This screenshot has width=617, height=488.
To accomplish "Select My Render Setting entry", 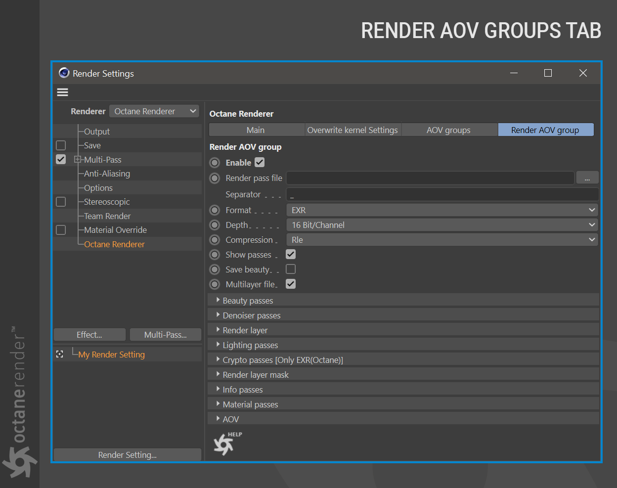I will [x=112, y=355].
